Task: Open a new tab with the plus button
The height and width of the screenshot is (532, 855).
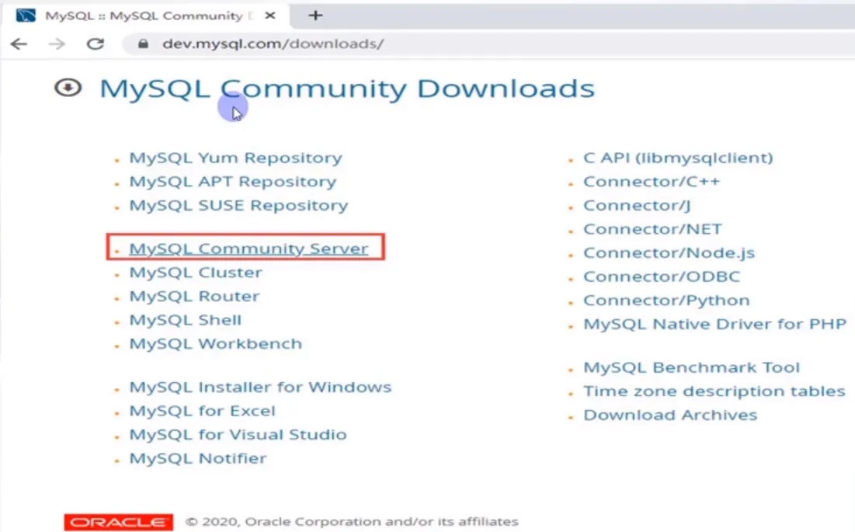Action: (315, 16)
